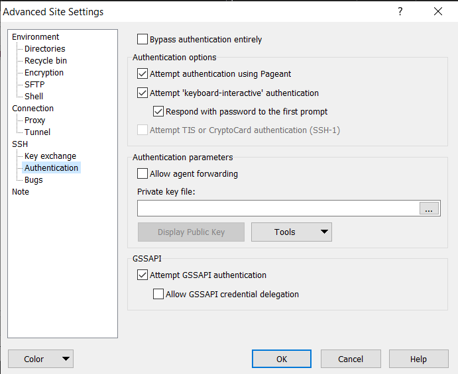Screen dimensions: 458x374
Task: Click the private key browse ellipsis button
Action: (x=429, y=209)
